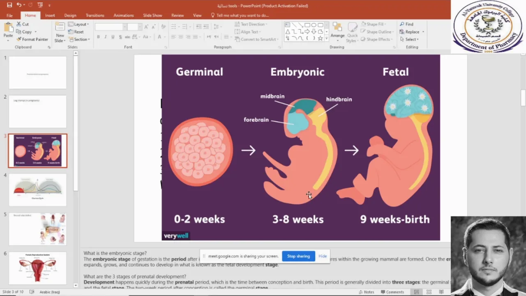Reset the slide layout

(76, 32)
